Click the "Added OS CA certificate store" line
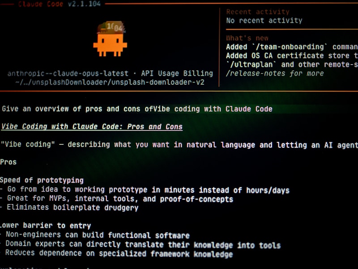358x269 pixels. coord(292,56)
